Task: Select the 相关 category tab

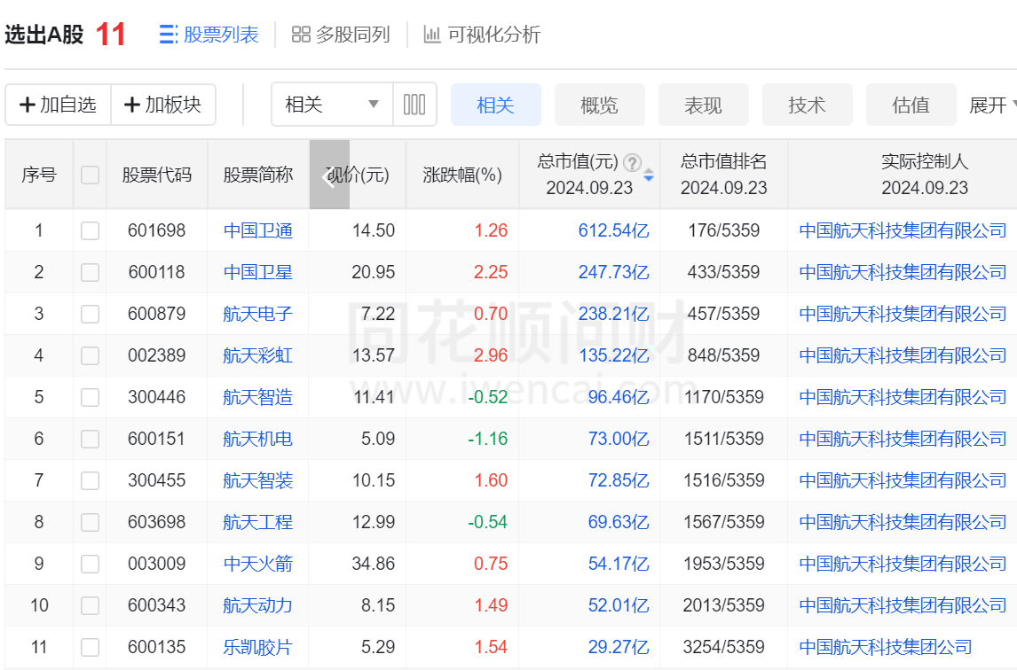Action: 495,105
